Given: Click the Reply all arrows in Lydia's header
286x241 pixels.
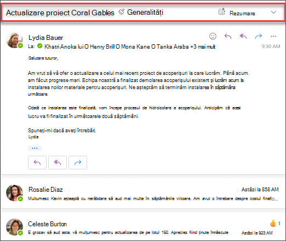Looking at the screenshot, I should [x=243, y=36].
